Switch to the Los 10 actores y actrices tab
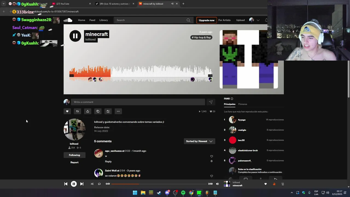This screenshot has width=350, height=197. 115,4
